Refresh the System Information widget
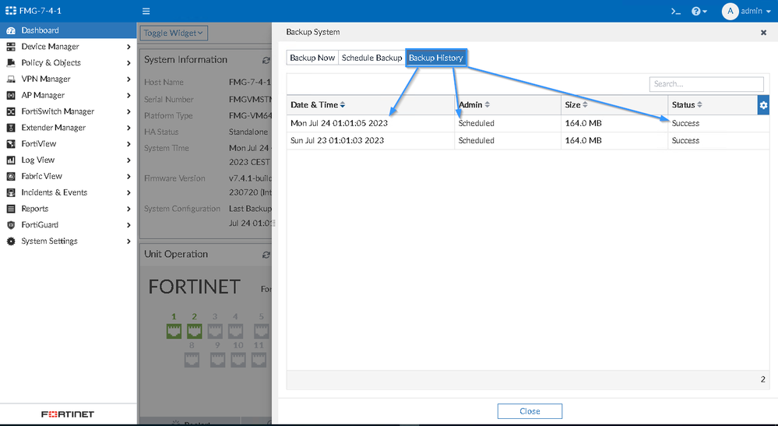 [266, 60]
